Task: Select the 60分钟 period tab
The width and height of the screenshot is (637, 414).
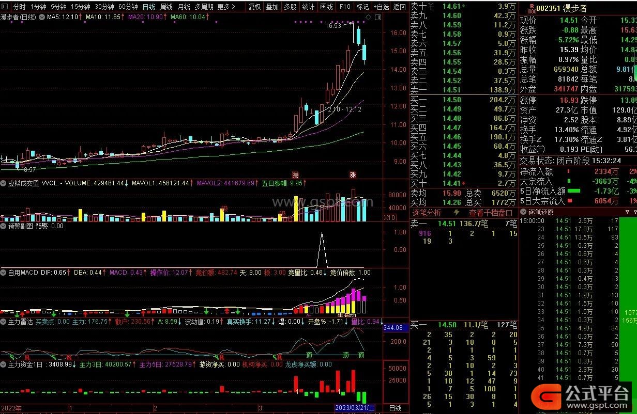Action: (x=128, y=7)
